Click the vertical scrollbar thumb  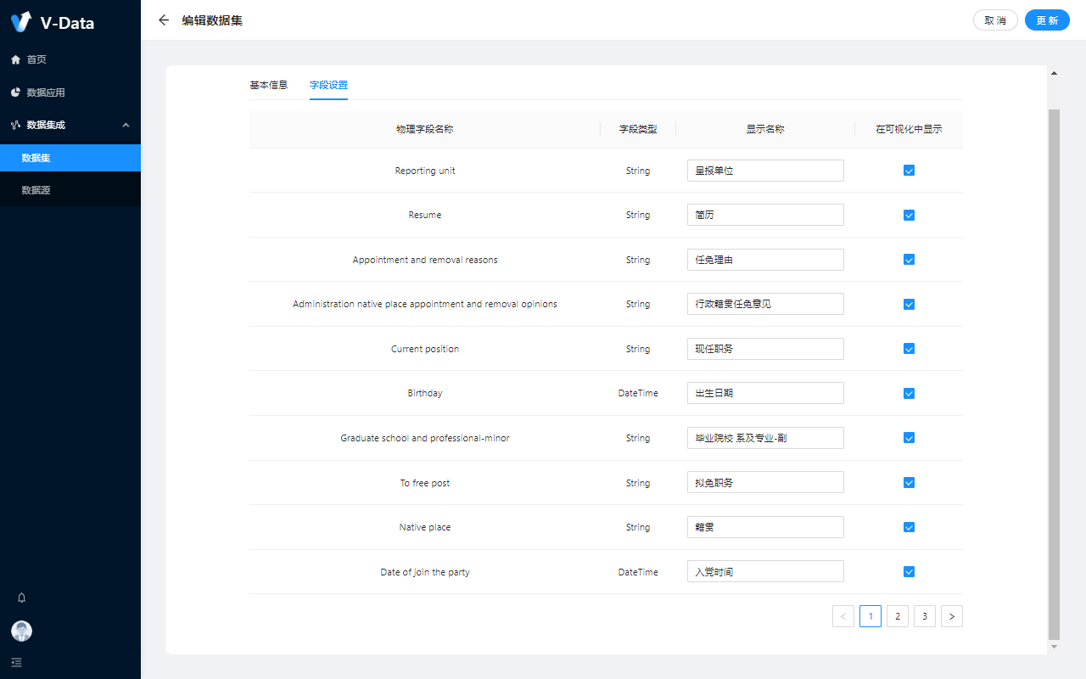pos(1054,373)
